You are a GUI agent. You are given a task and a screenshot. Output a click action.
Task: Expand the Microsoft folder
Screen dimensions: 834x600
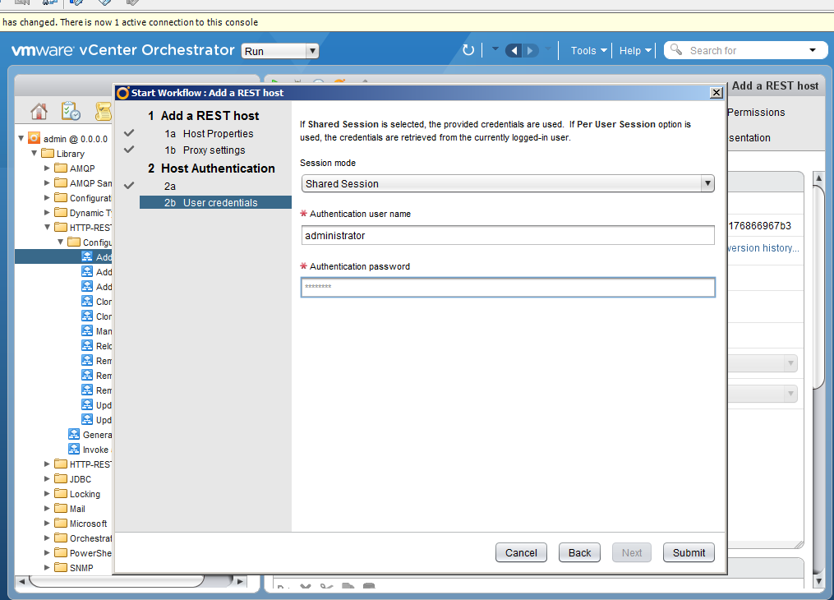tap(47, 524)
